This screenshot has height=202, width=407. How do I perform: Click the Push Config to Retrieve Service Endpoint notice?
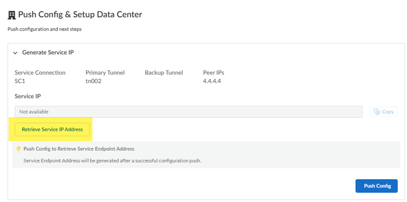point(79,149)
